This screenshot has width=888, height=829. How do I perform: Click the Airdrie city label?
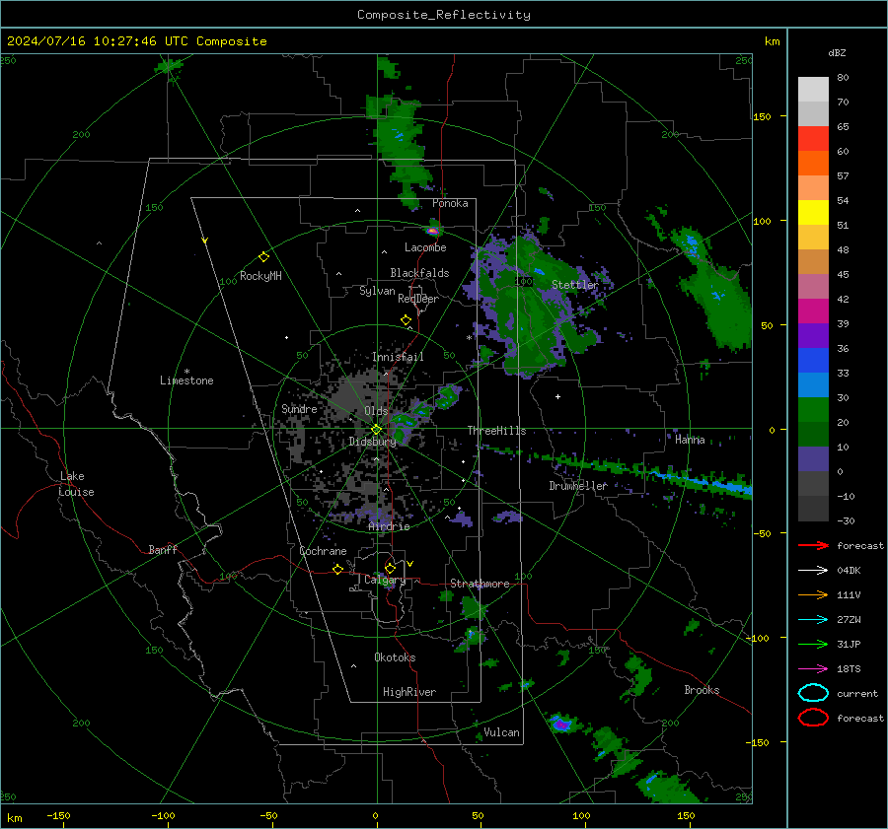click(389, 526)
